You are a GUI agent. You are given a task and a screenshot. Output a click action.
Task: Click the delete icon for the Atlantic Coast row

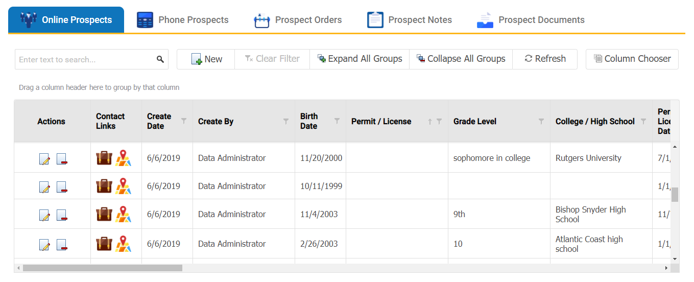click(x=62, y=245)
